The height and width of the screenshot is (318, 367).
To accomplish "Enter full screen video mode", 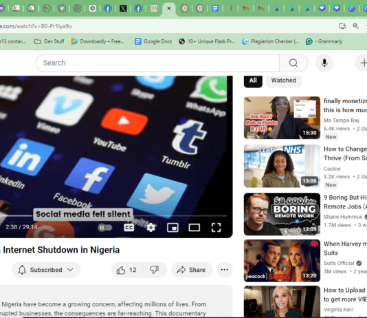I will click(x=216, y=227).
